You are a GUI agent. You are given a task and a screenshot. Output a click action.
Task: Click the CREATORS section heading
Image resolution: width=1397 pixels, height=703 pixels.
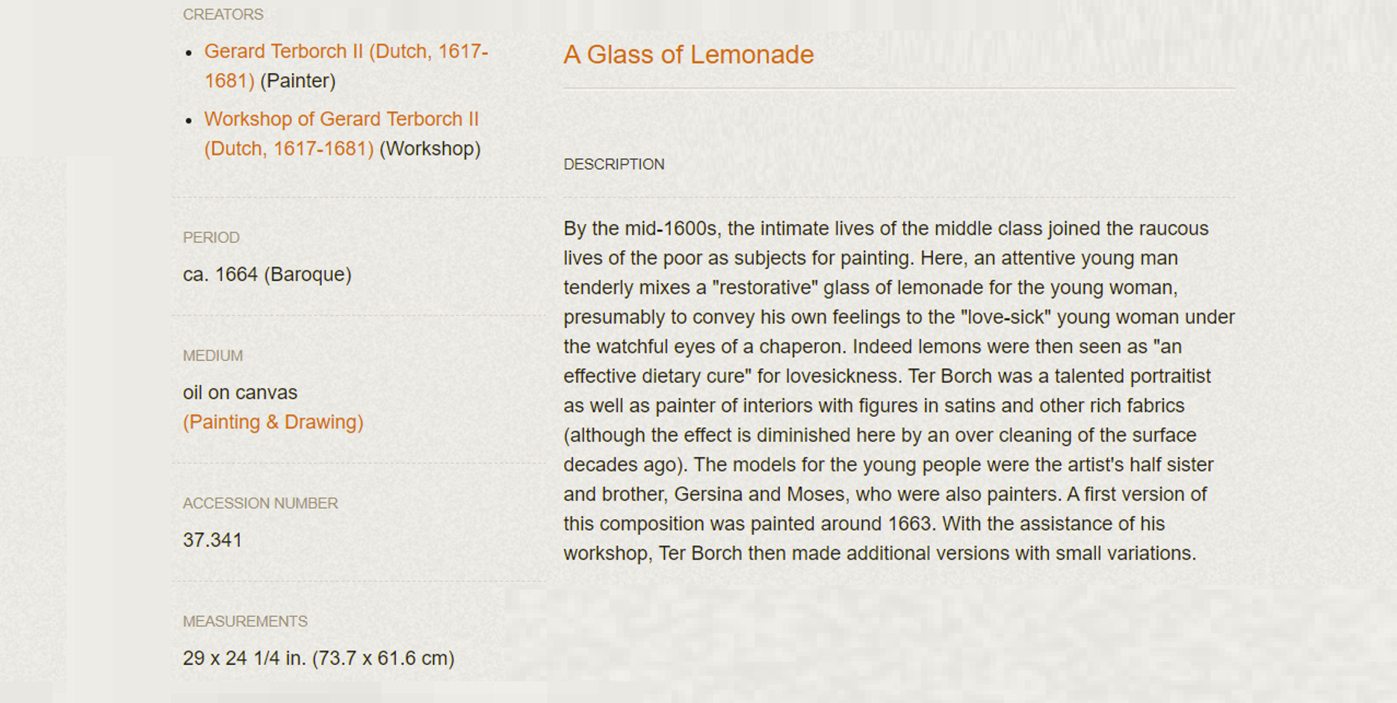(223, 14)
